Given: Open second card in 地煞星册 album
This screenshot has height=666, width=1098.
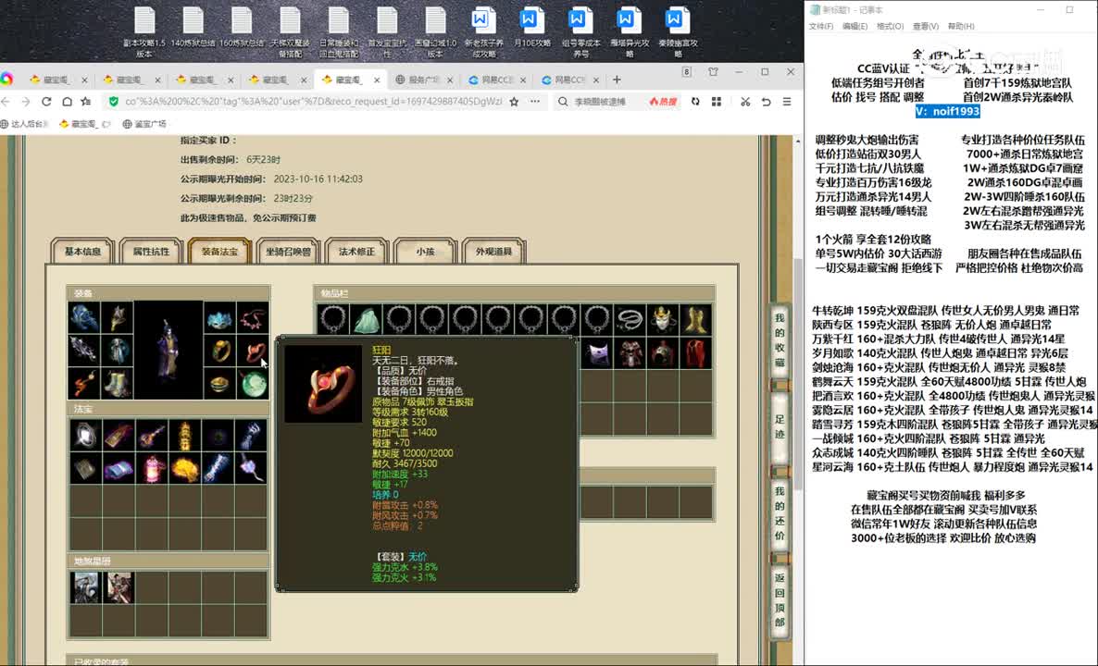Looking at the screenshot, I should click(119, 587).
